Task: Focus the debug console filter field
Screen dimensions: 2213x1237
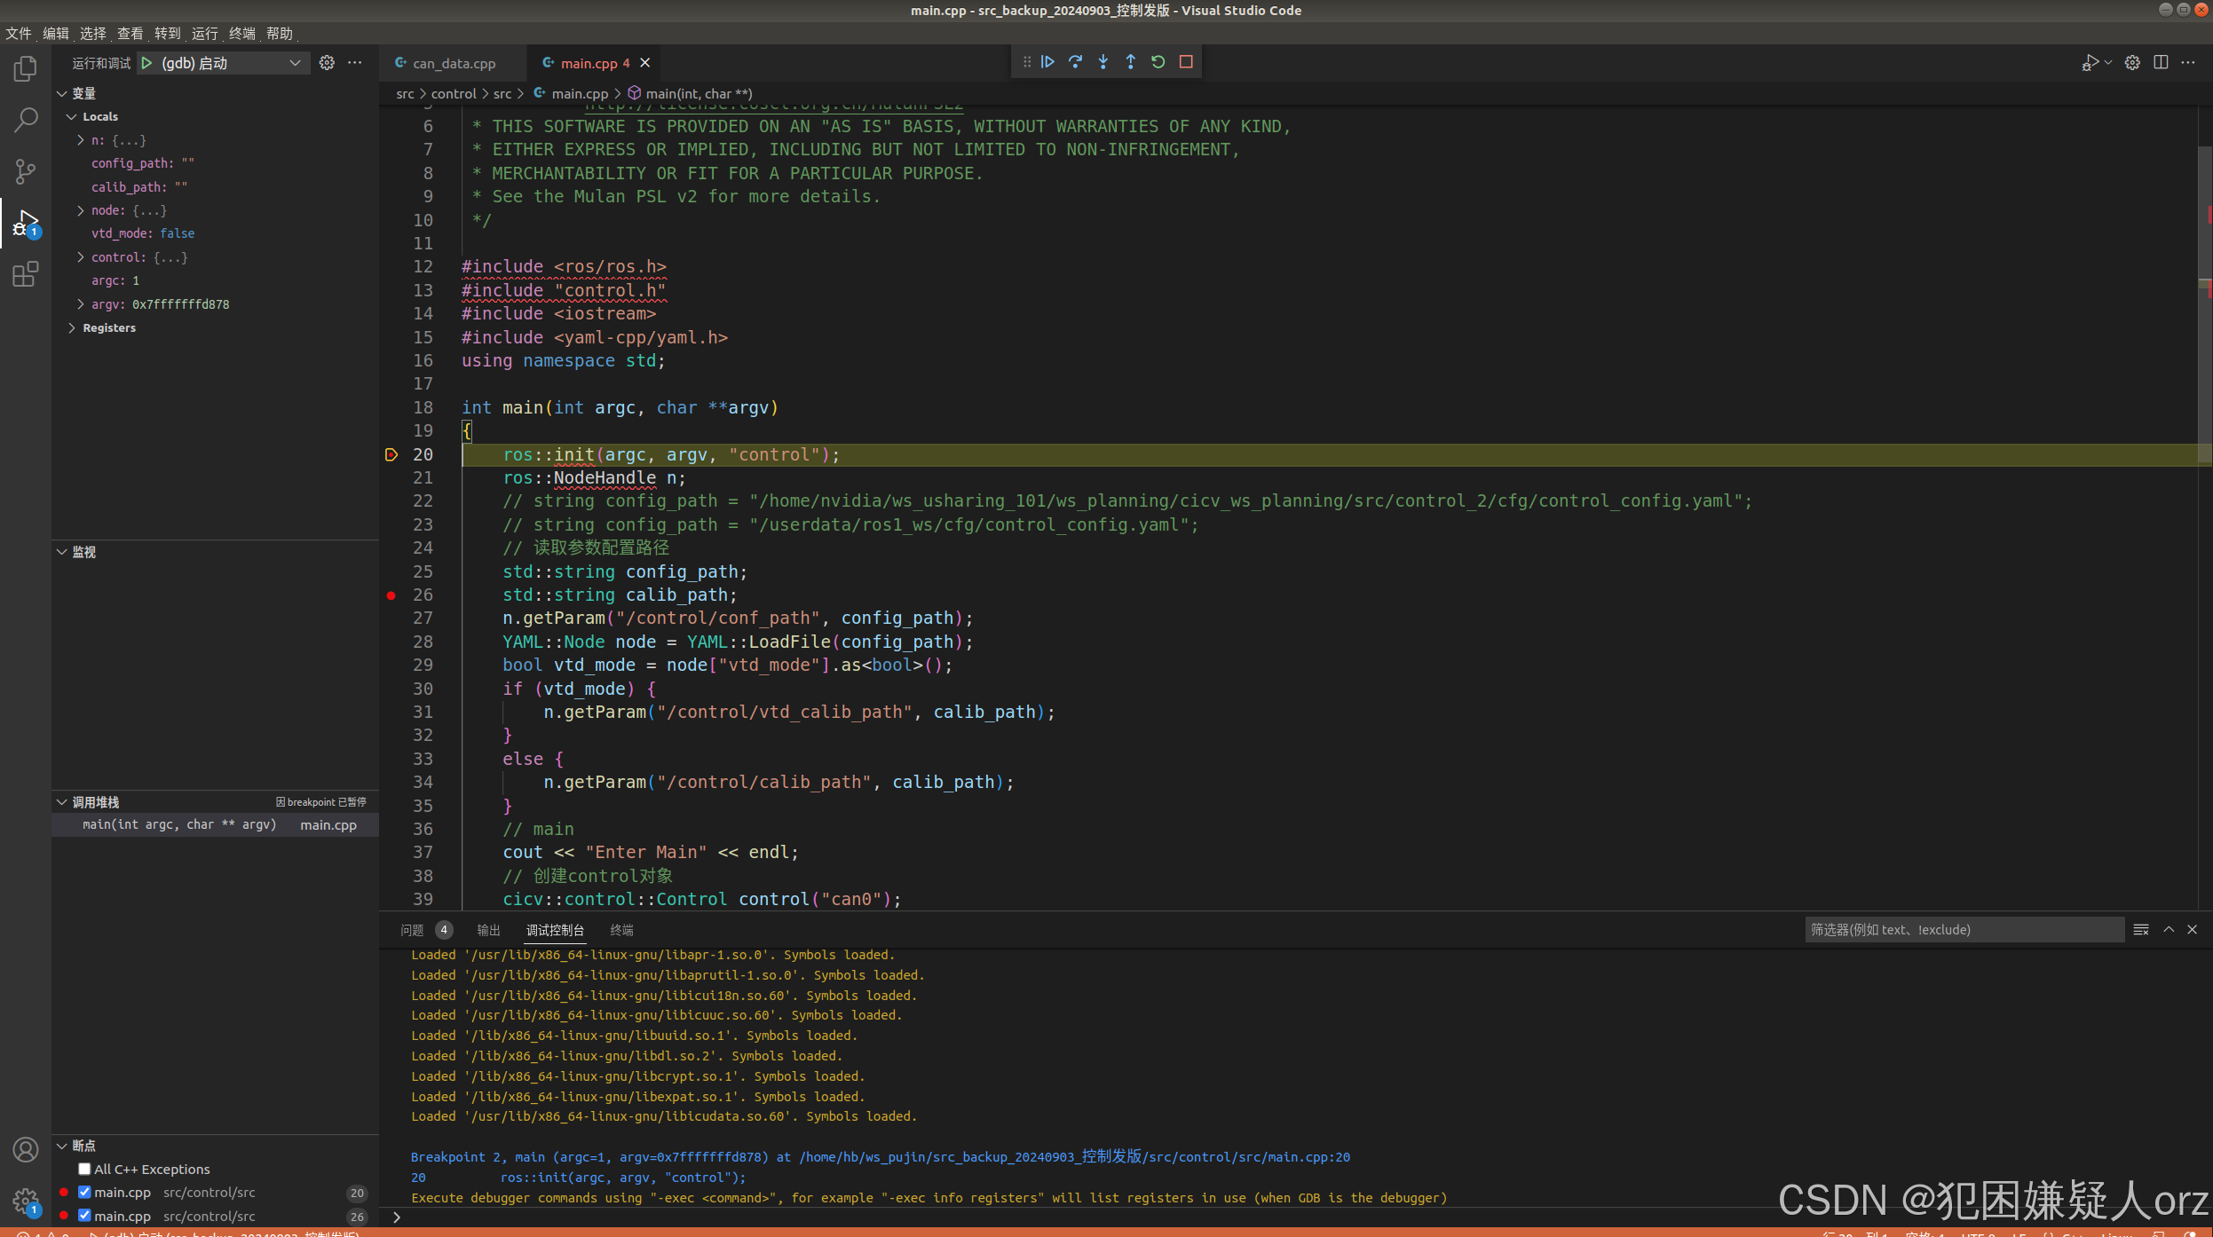Action: tap(1964, 930)
